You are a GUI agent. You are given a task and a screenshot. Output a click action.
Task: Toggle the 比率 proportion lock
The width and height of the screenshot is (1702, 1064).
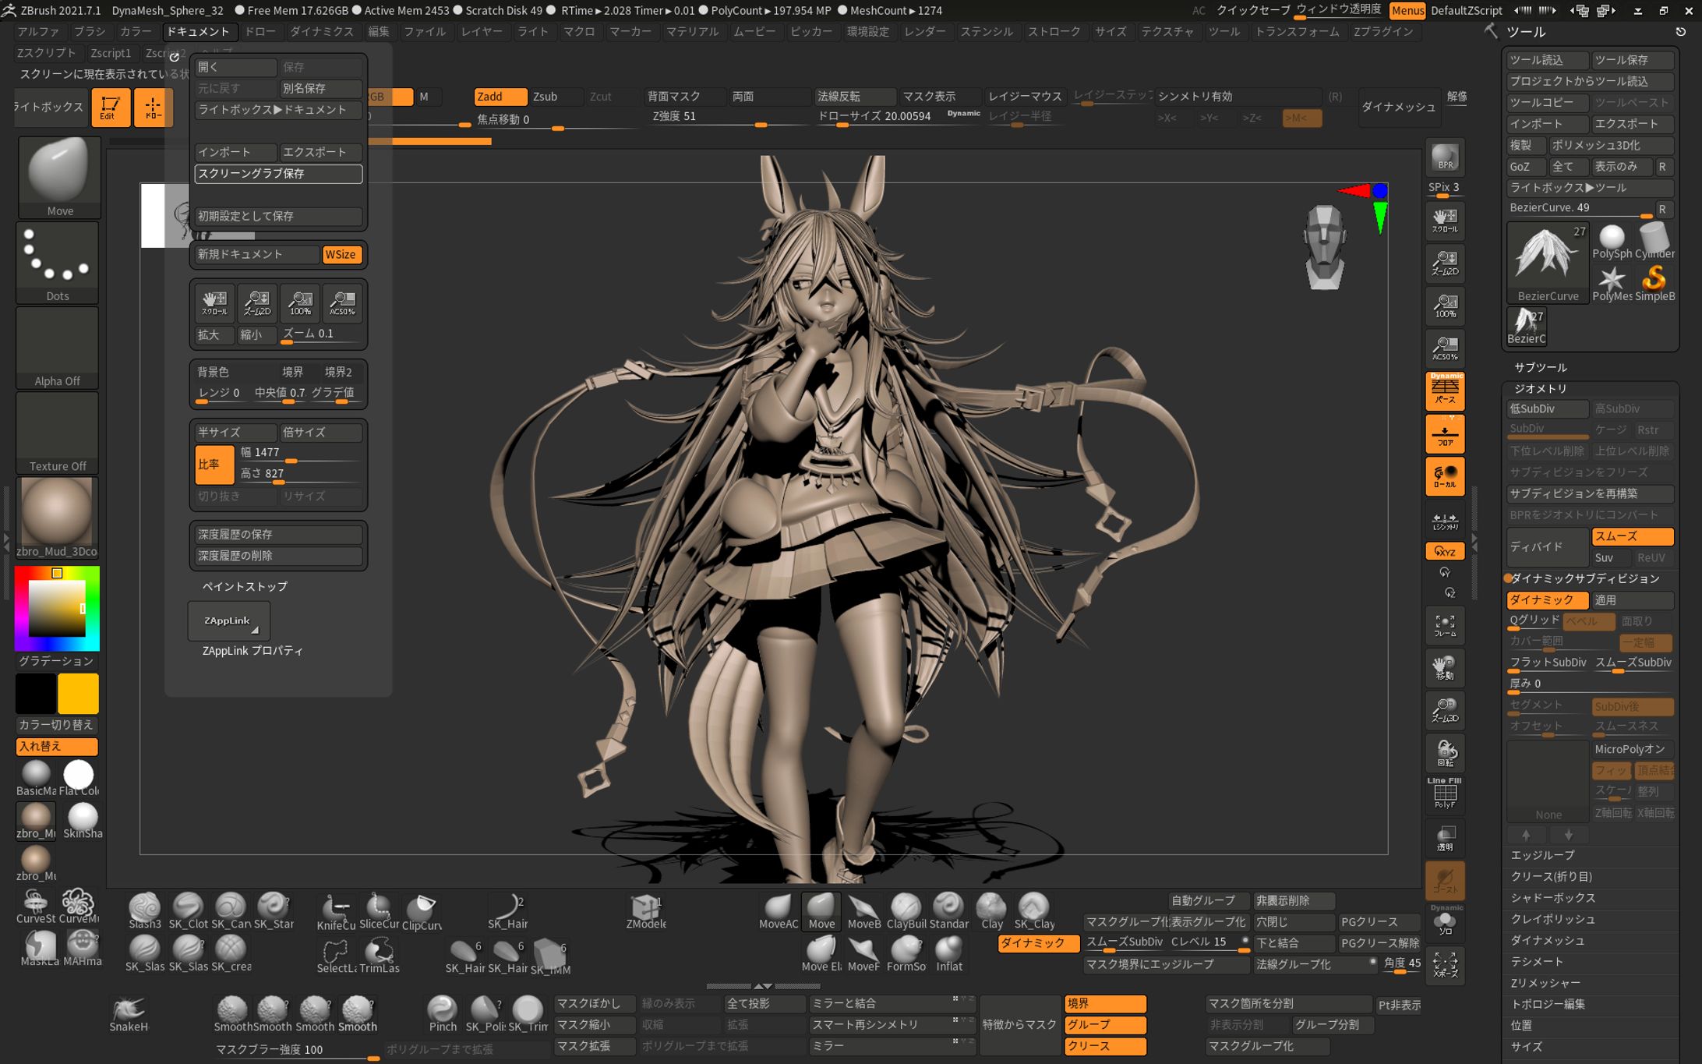(x=214, y=464)
